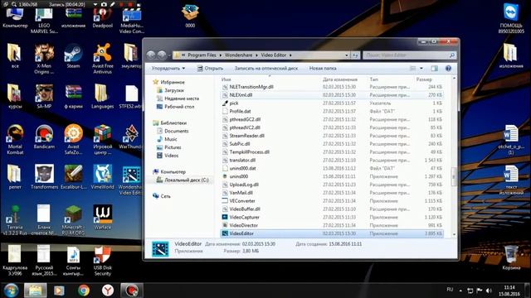Sort by Дата изменения column header
Viewport: 531px width, 298px height.
340,79
